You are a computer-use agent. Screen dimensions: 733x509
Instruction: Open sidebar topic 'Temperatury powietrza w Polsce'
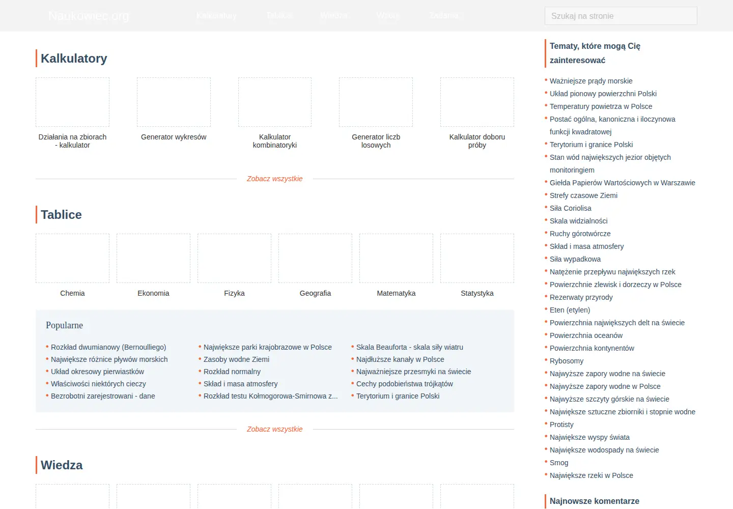coord(601,106)
